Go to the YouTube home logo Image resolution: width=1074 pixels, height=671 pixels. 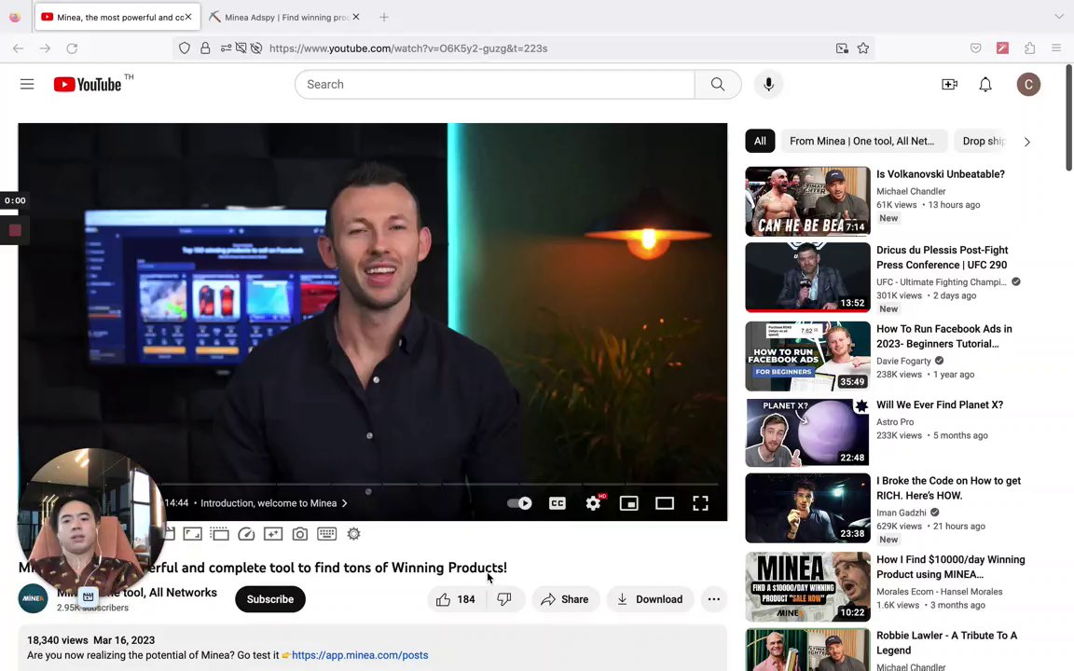[x=88, y=84]
